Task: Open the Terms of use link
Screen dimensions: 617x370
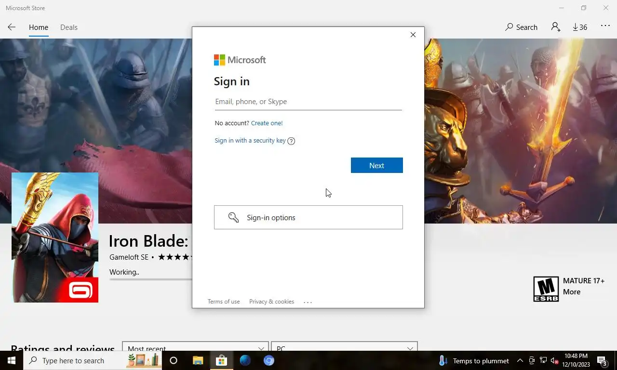Action: click(224, 302)
